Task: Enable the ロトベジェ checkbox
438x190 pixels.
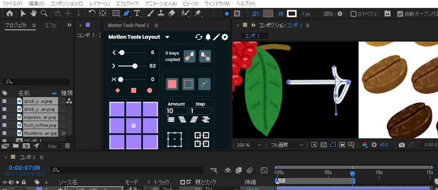Action: (x=354, y=14)
